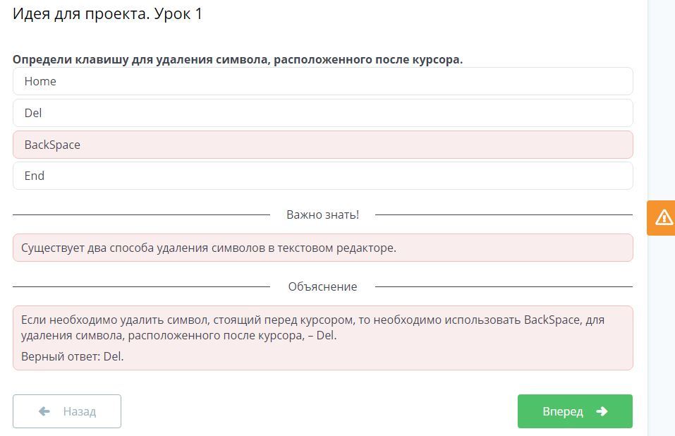Select the Home answer option
Viewport: 675px width, 436px height.
(x=322, y=81)
